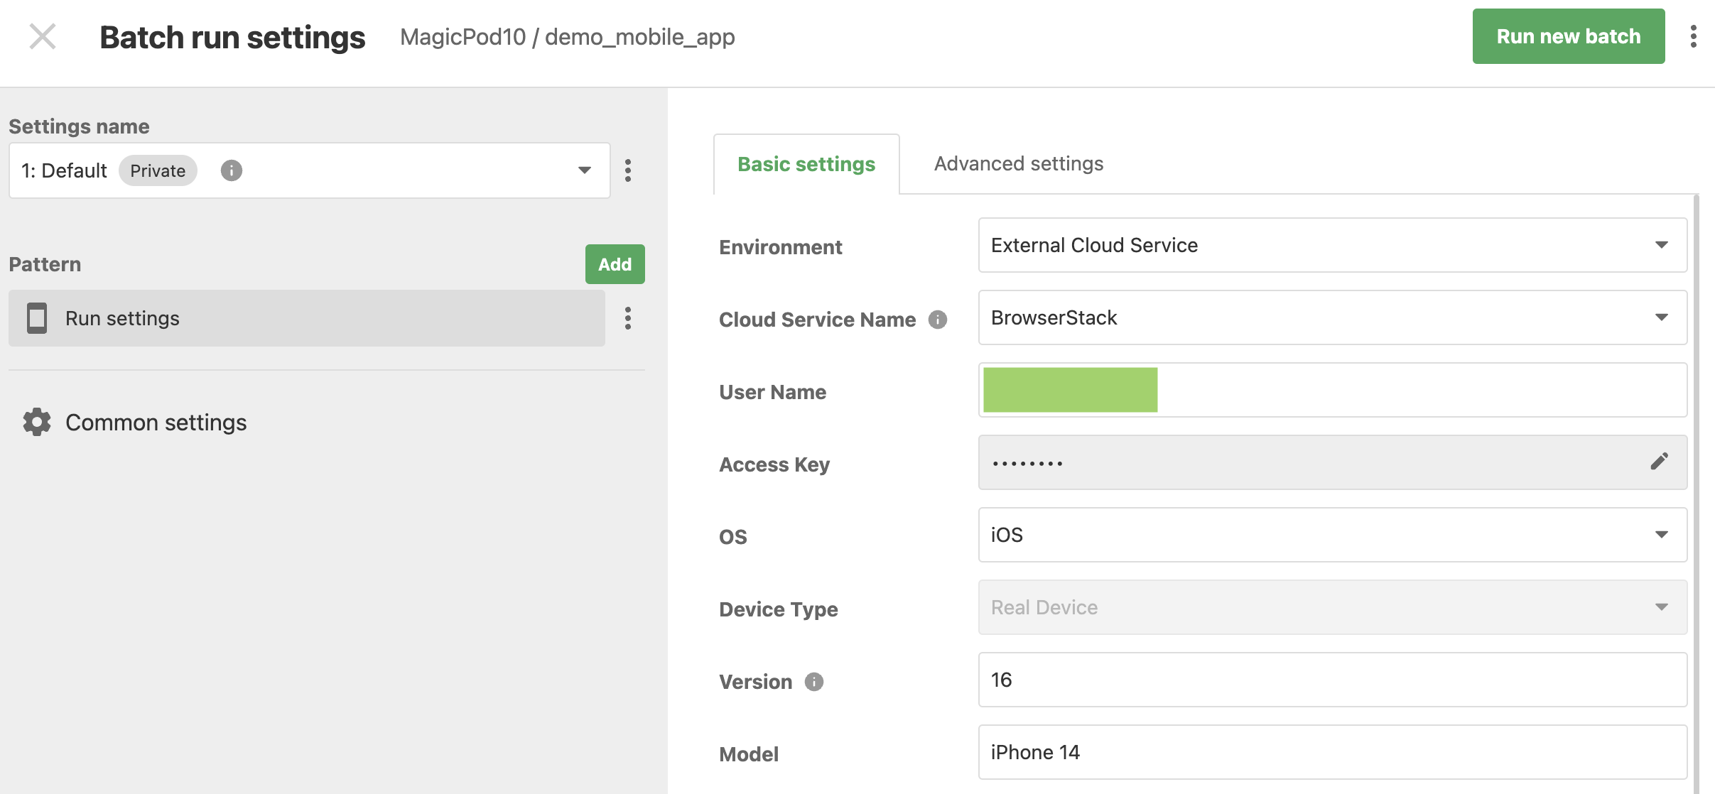Click the Access Key masked field

click(x=1332, y=462)
